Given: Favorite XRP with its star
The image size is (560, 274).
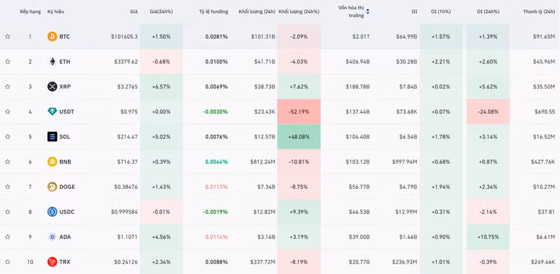Looking at the screenshot, I should (x=8, y=86).
